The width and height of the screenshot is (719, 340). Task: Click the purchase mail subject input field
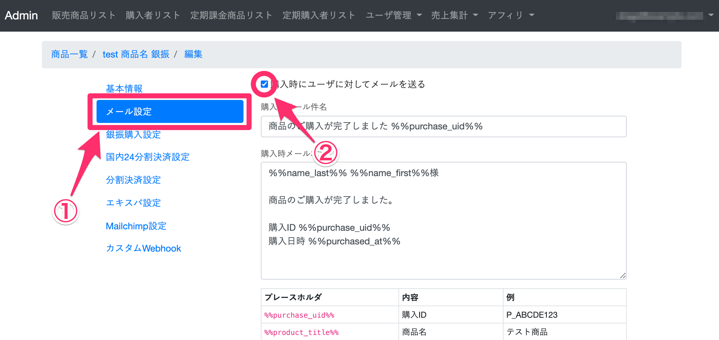[x=443, y=127]
